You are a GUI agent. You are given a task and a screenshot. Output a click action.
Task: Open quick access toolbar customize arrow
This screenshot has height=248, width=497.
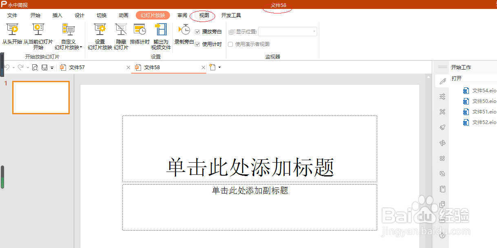52,68
